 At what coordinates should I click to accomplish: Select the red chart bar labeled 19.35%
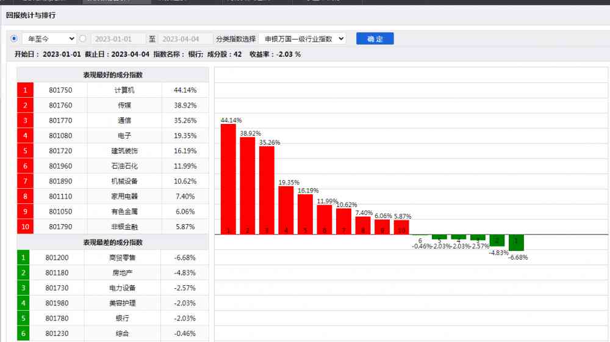286,209
